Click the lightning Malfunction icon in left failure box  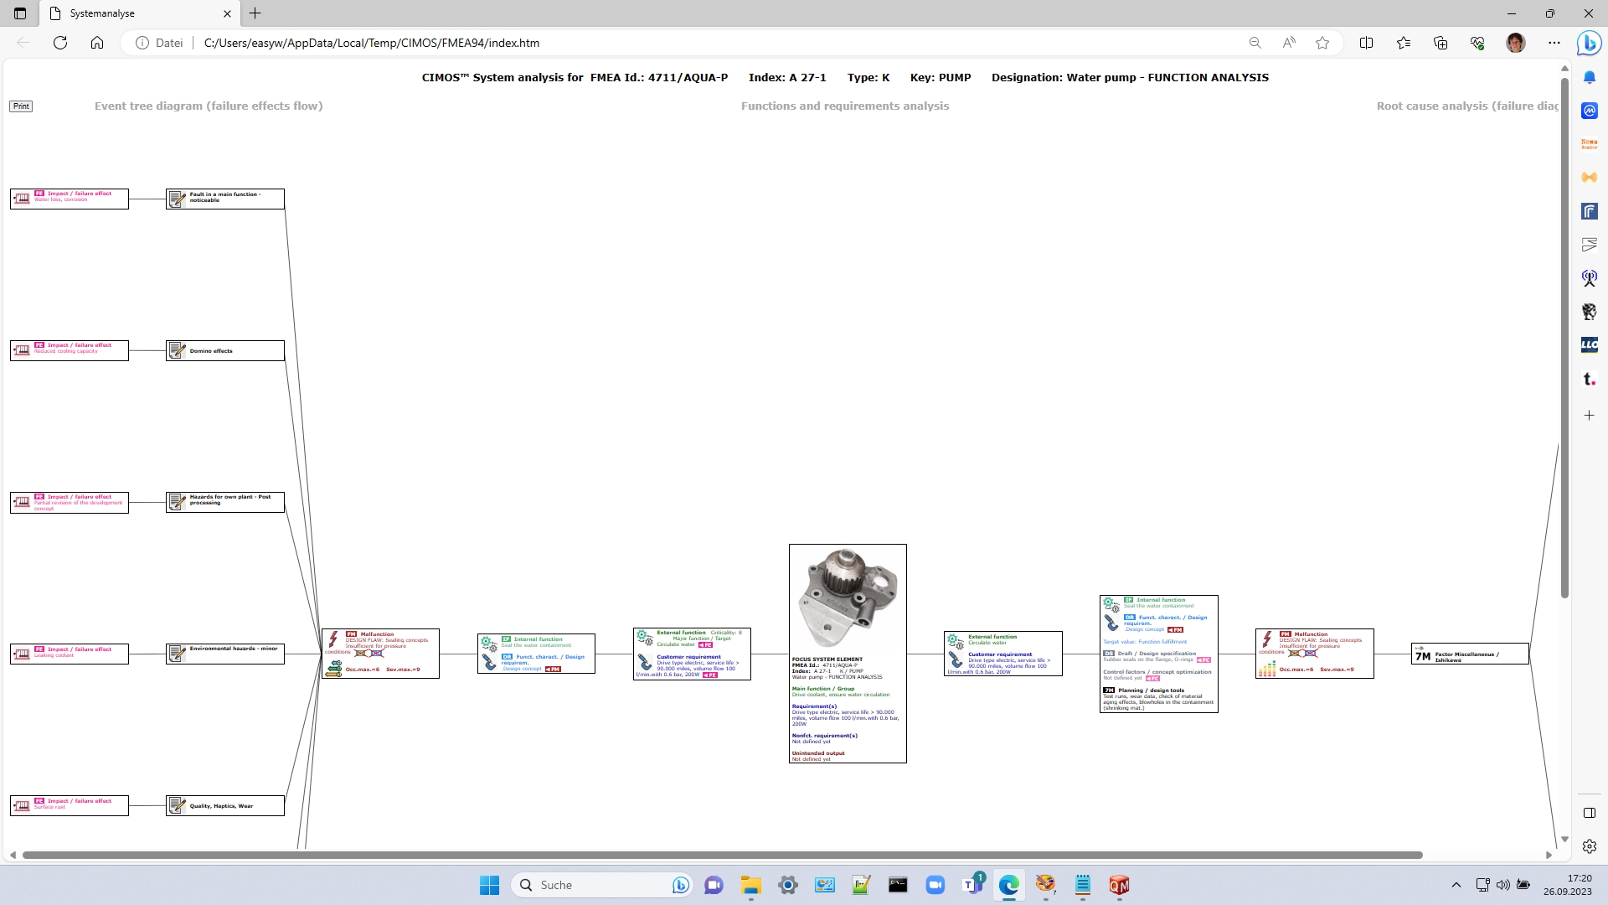(x=333, y=640)
